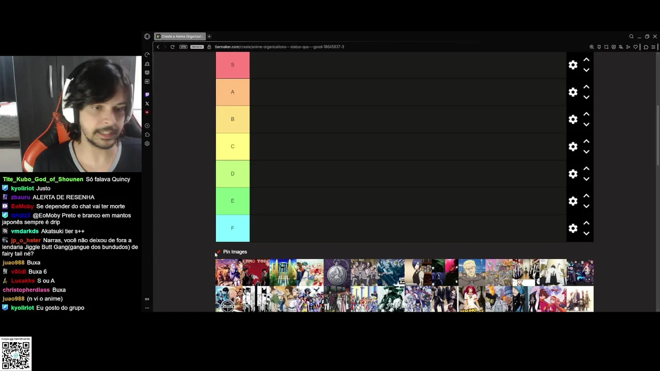Click chat username jp_o_hater
This screenshot has height=371, width=660.
coord(26,241)
